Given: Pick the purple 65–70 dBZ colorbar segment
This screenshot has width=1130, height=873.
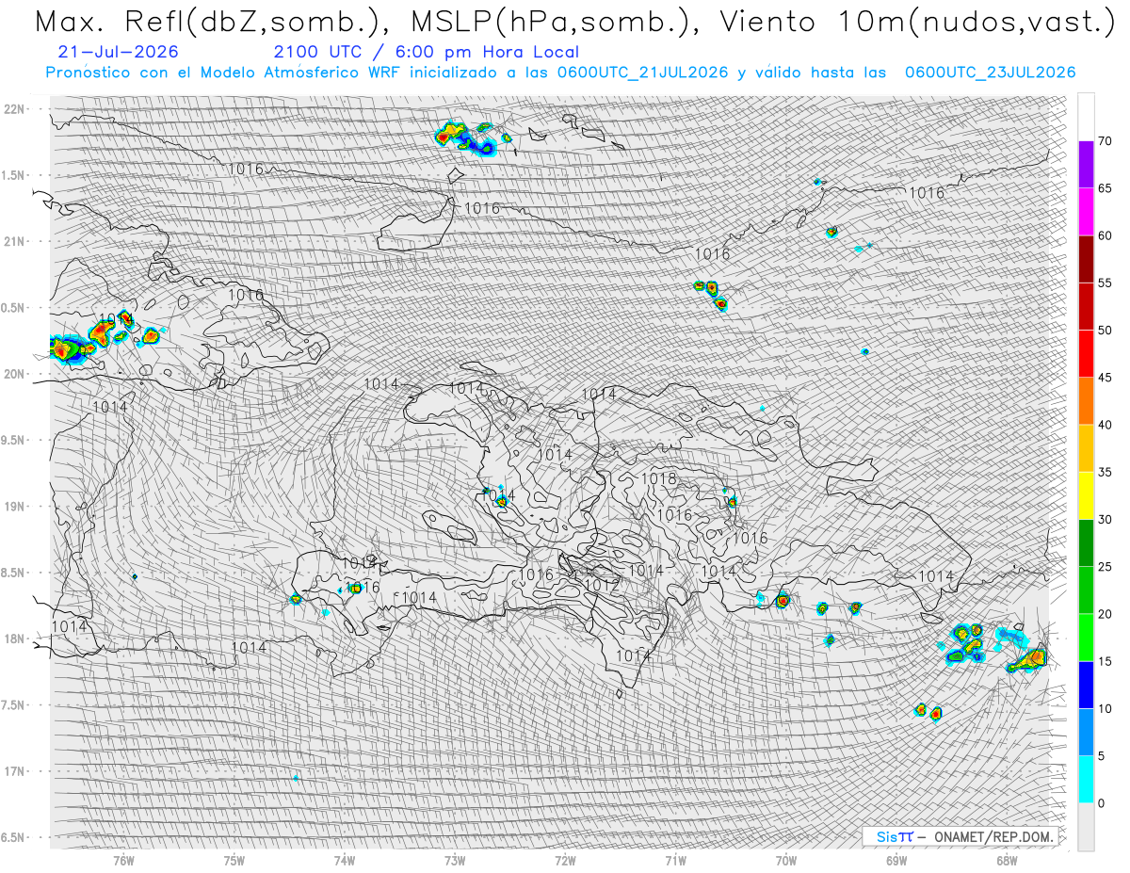Looking at the screenshot, I should pos(1086,165).
